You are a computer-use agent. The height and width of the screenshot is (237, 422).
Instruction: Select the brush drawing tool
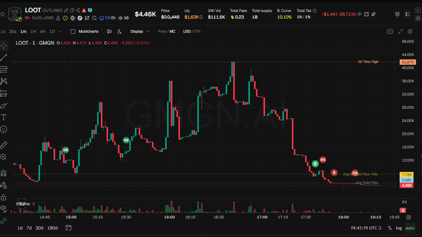coord(4,105)
